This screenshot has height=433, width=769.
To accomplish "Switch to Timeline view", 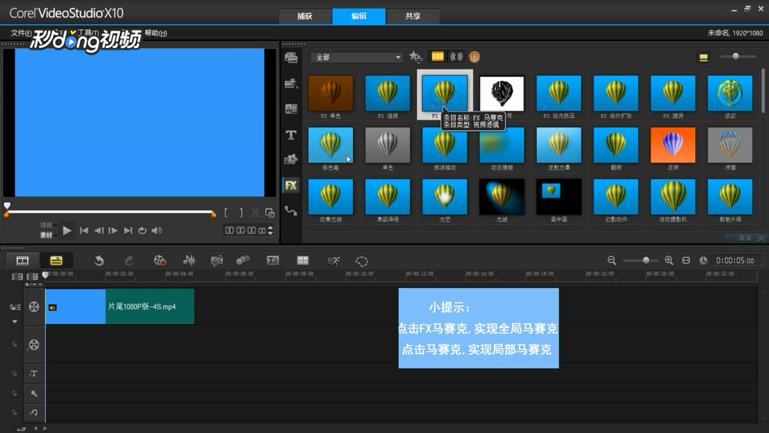I will (x=56, y=260).
